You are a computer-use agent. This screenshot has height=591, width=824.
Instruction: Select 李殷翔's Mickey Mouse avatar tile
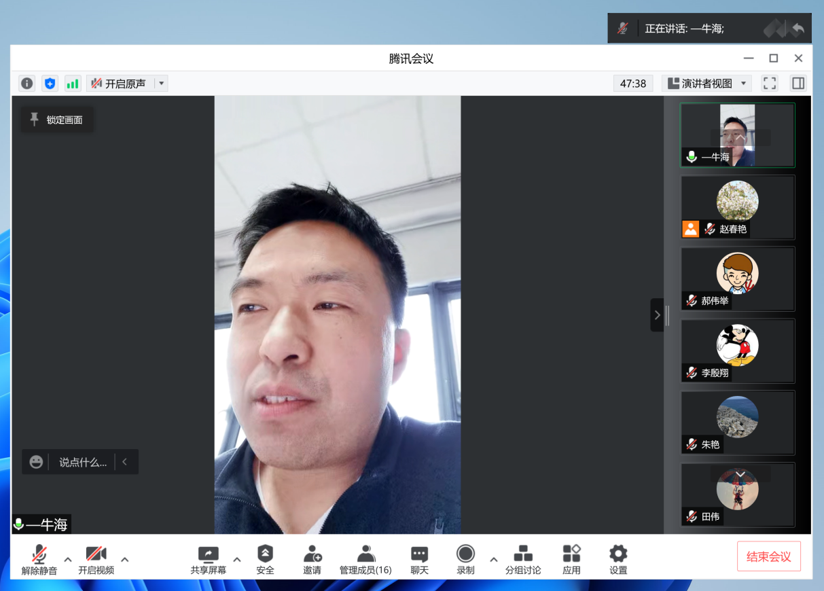click(738, 351)
